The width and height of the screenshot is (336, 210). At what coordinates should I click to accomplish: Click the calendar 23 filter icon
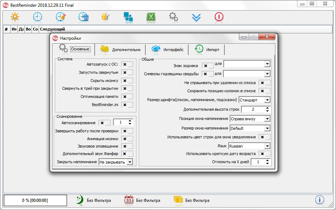pos(129,200)
